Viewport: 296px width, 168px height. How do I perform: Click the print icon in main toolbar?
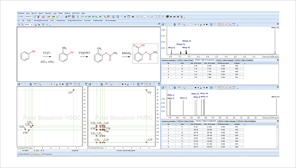pos(66,17)
